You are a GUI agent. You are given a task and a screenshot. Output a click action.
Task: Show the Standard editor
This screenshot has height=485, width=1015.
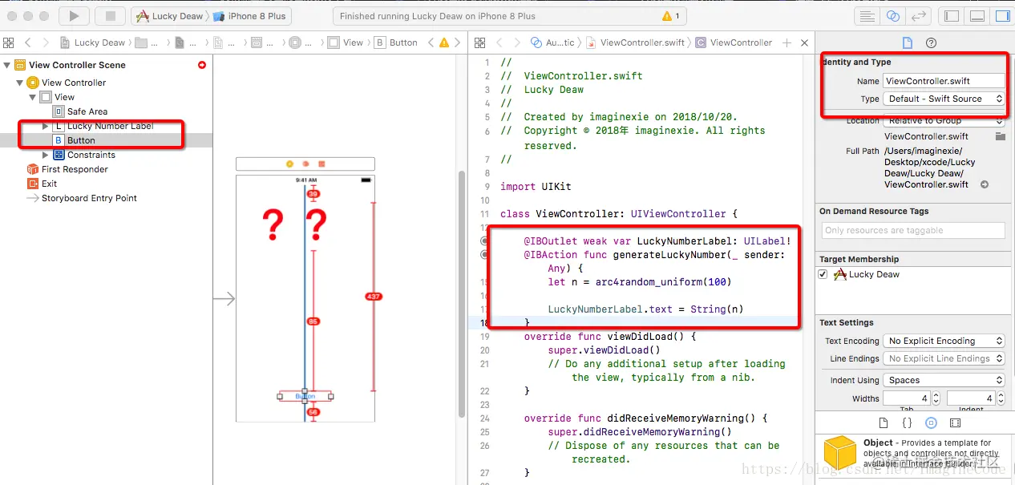point(867,16)
